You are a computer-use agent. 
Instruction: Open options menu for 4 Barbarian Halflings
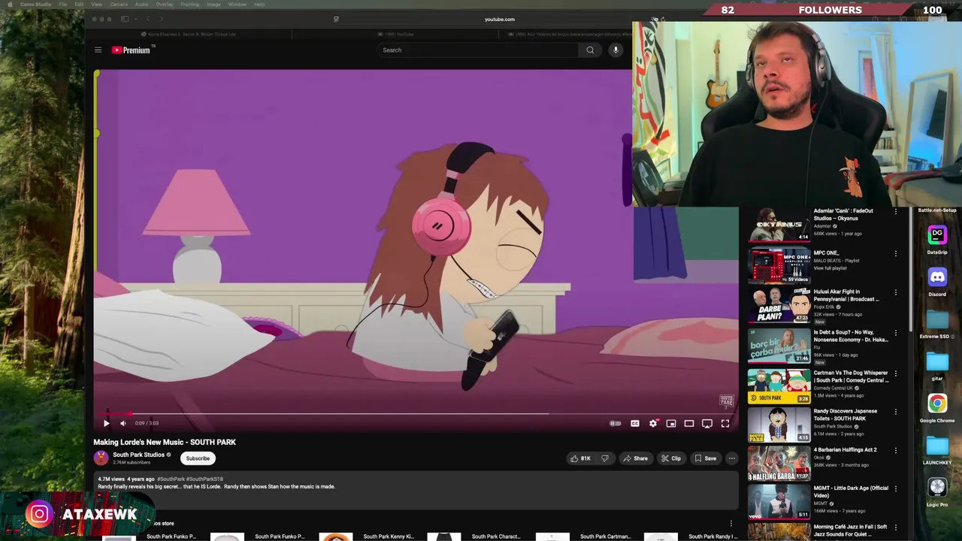pyautogui.click(x=895, y=450)
